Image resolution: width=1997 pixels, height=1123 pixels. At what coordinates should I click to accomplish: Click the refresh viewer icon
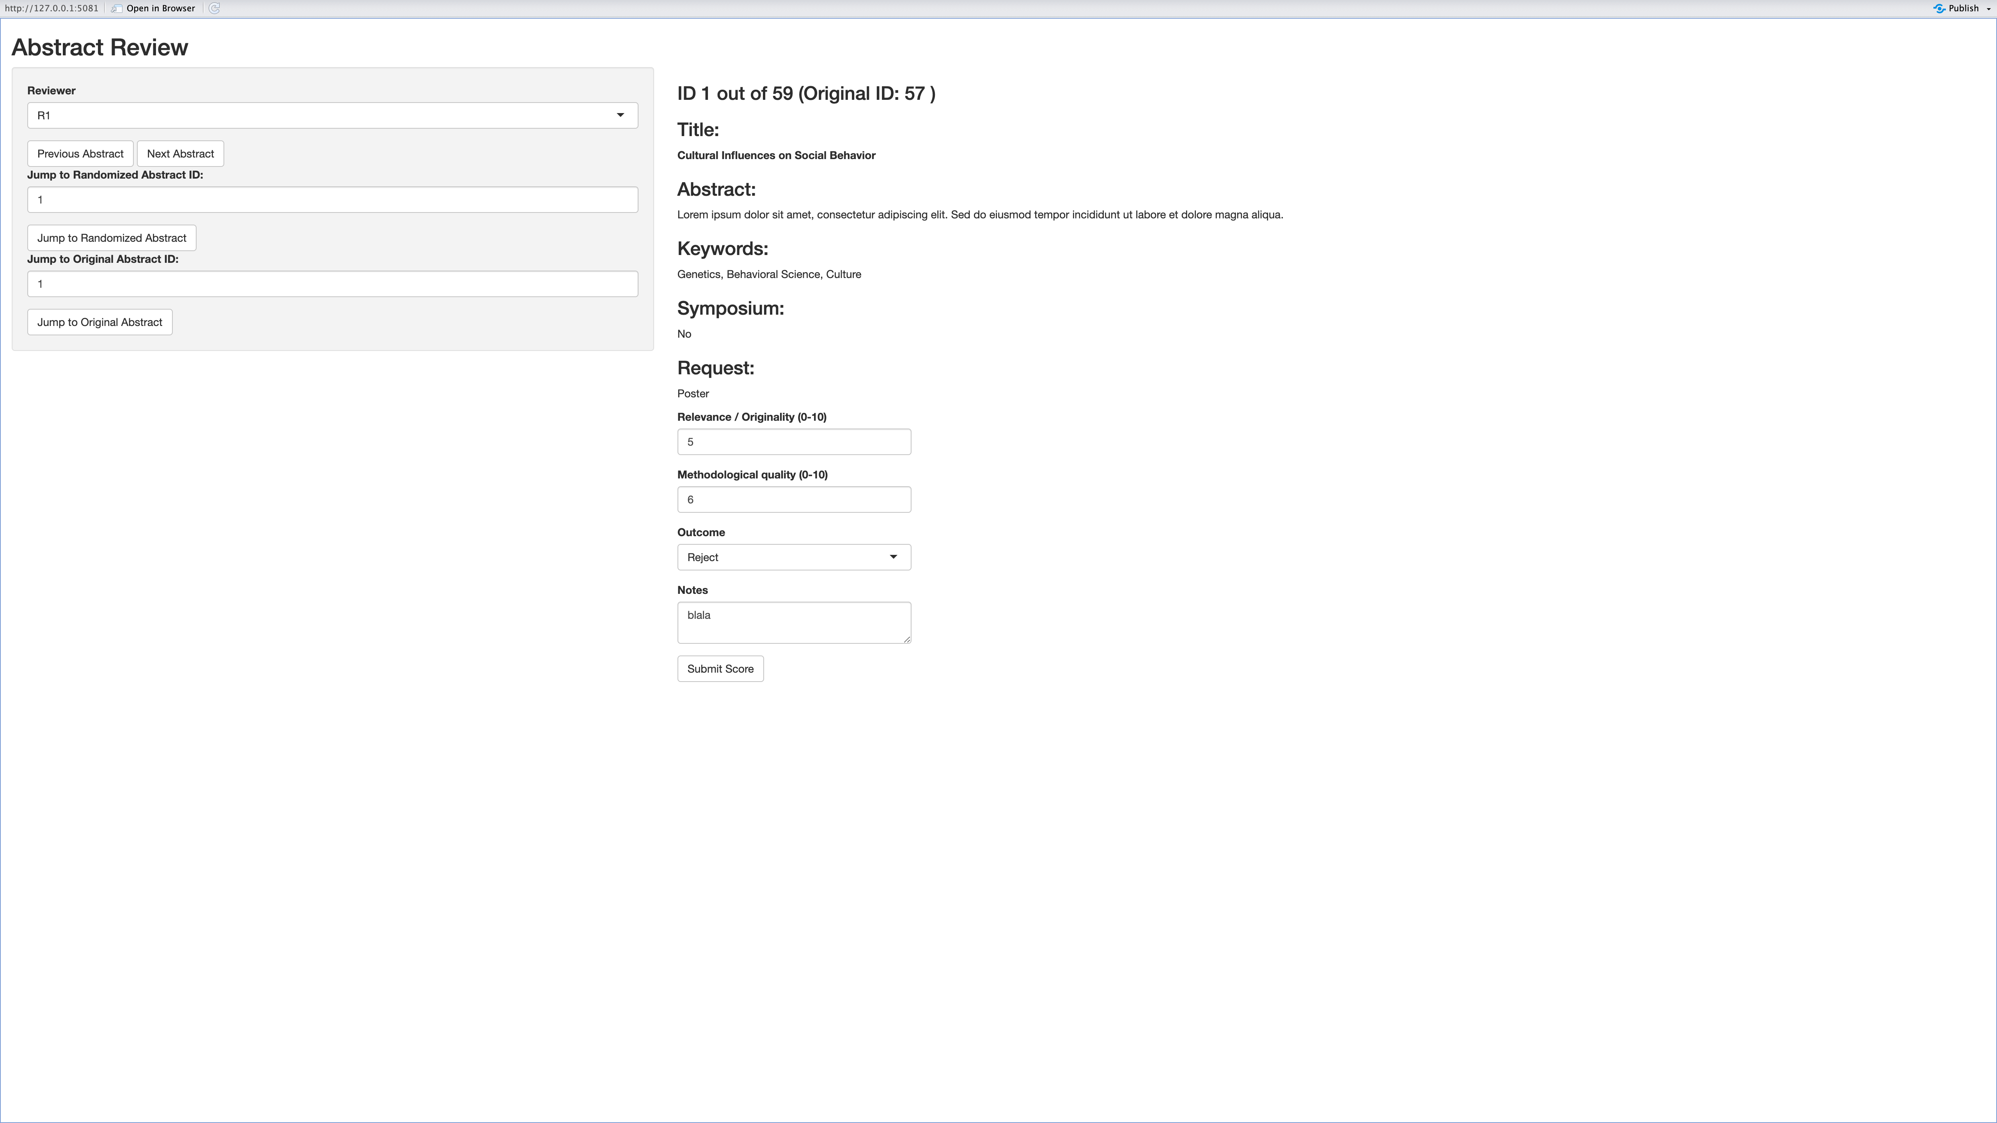point(215,9)
